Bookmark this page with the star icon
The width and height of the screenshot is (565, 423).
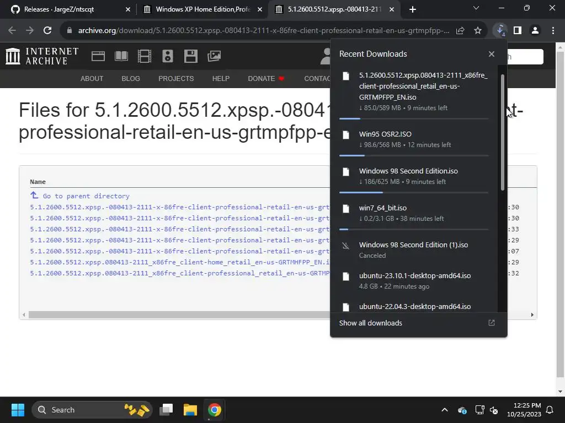click(478, 31)
